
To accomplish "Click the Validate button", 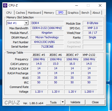I will (x=76, y=102).
